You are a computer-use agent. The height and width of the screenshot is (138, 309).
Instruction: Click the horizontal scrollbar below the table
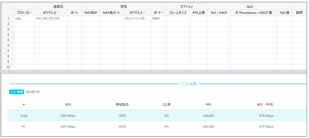[155, 72]
